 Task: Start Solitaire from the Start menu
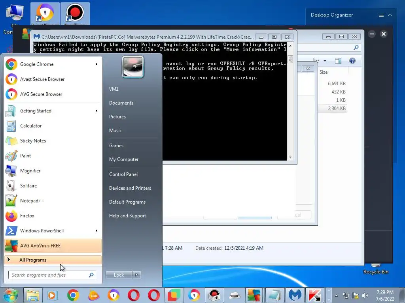(x=53, y=186)
